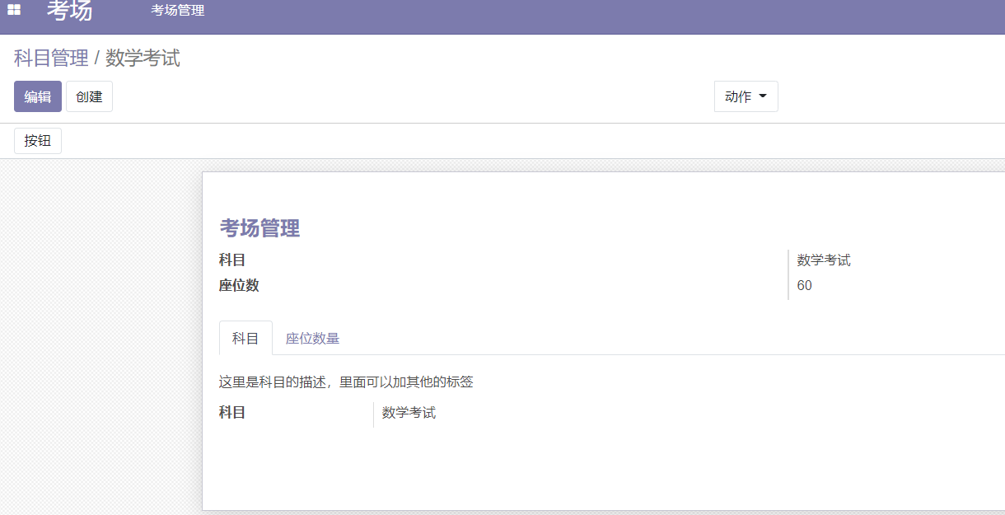Switch to the 科目 tab
This screenshot has width=1005, height=515.
pyautogui.click(x=245, y=338)
